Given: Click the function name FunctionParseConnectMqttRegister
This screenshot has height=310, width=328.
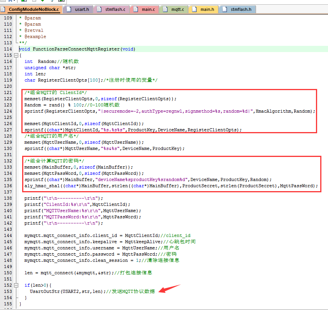Looking at the screenshot, I should click(x=76, y=49).
